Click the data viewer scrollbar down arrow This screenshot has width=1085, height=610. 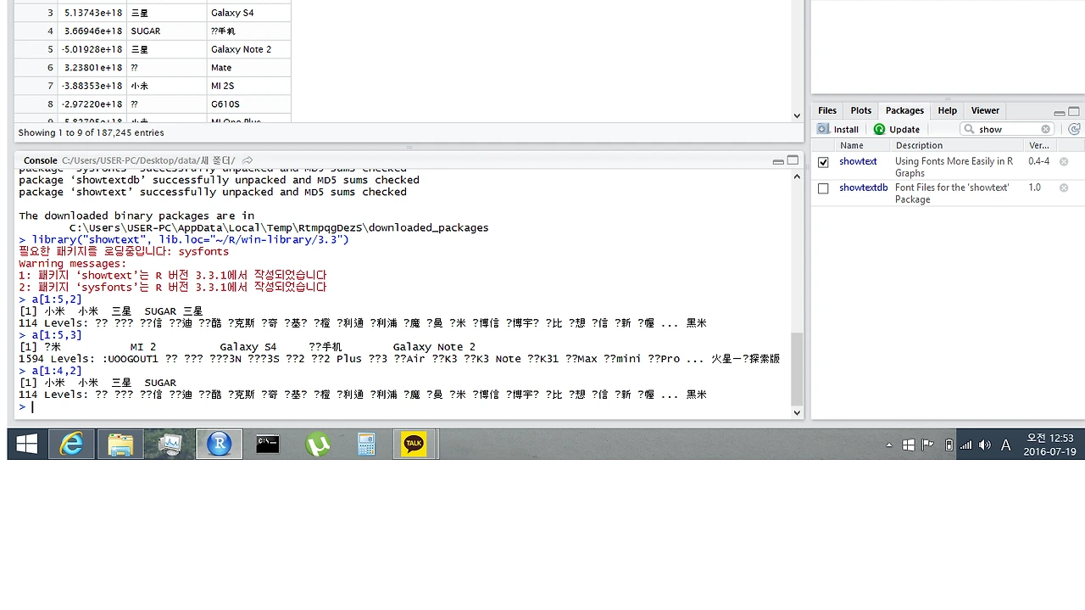pyautogui.click(x=797, y=115)
